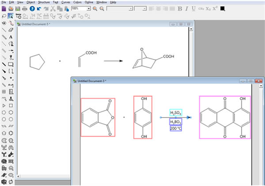Open Help using the question mark icon
The image size is (265, 186).
point(32,8)
